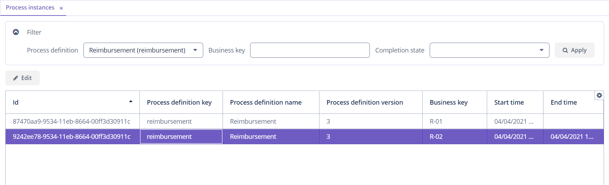The width and height of the screenshot is (609, 185).
Task: Open table settings gear icon
Action: (x=599, y=95)
